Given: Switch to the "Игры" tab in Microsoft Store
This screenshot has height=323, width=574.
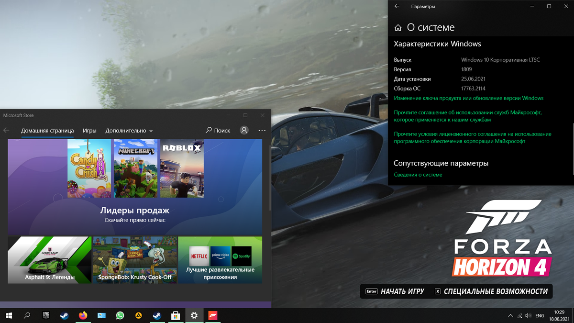Looking at the screenshot, I should click(x=89, y=130).
